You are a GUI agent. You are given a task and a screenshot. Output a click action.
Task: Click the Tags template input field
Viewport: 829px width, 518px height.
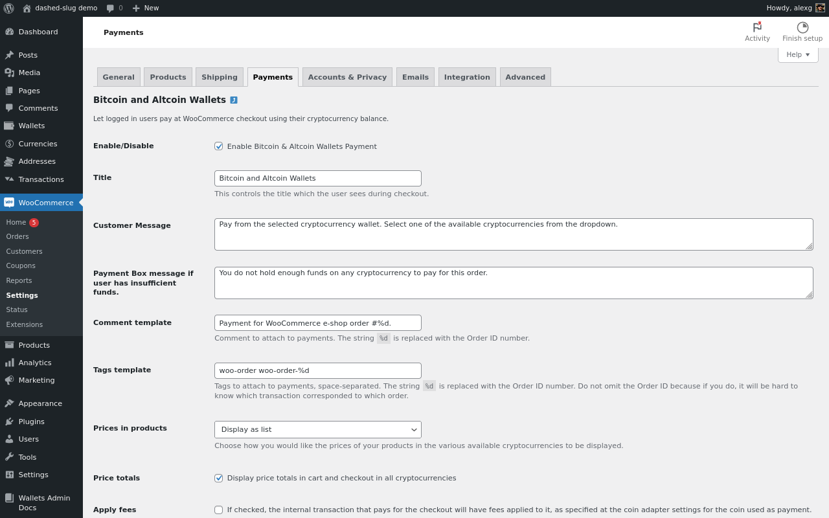(318, 370)
